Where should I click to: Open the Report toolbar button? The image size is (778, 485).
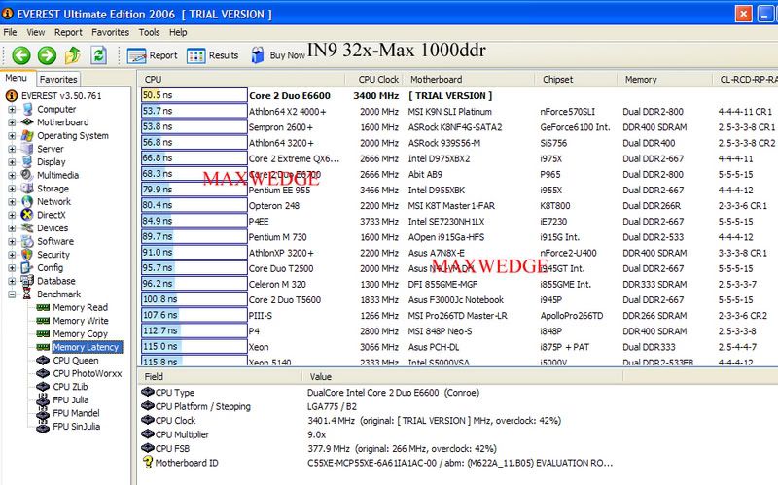(x=152, y=55)
